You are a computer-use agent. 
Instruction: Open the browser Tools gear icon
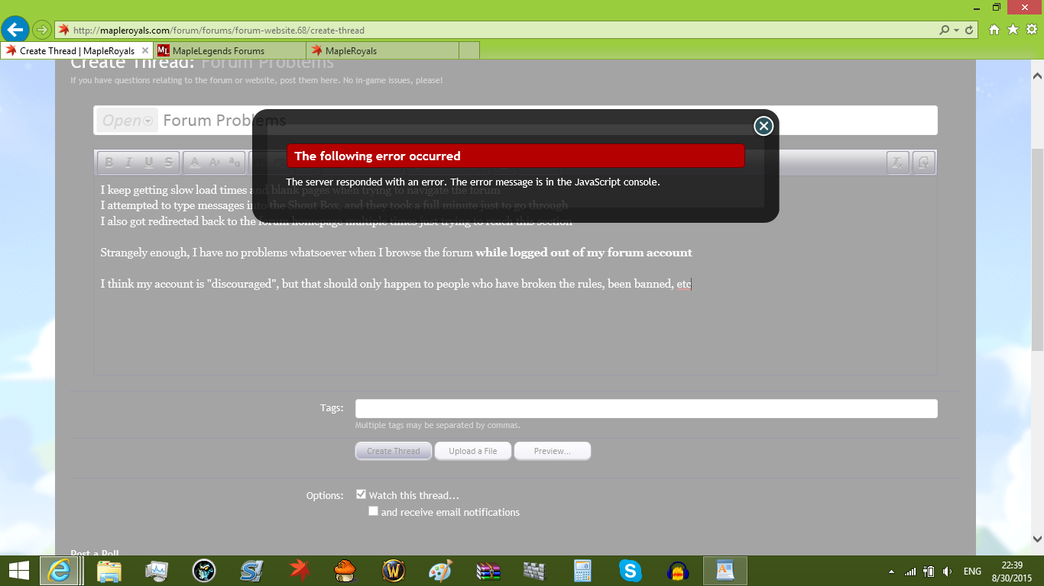(x=1031, y=30)
